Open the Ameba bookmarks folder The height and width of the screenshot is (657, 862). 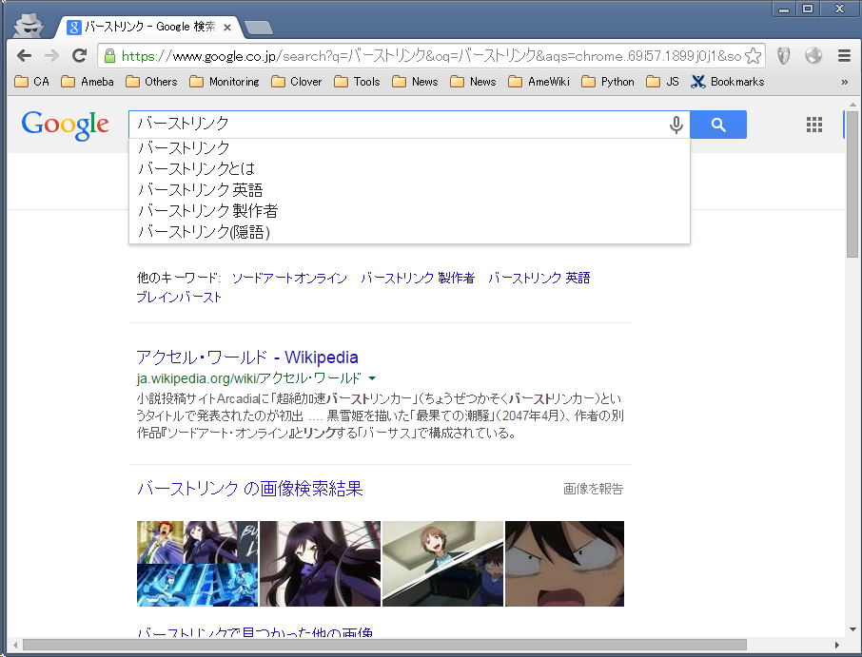88,82
